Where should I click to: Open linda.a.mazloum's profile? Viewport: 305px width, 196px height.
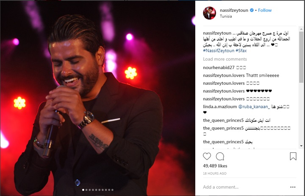(x=220, y=106)
